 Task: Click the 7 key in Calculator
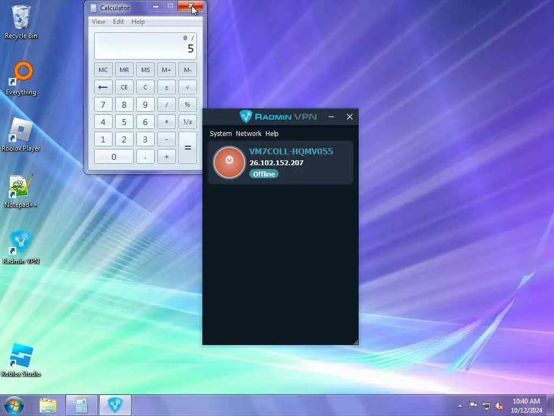click(x=103, y=105)
